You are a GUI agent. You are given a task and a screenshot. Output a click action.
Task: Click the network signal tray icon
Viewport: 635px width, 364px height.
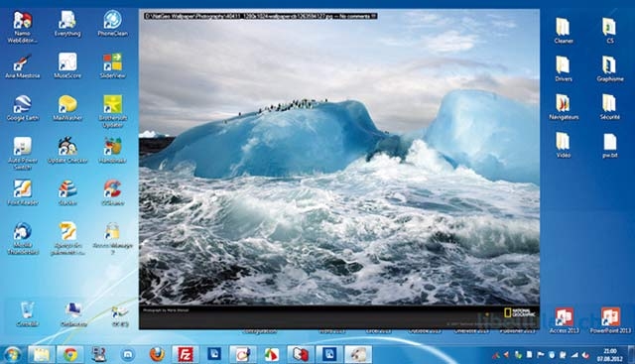(574, 355)
